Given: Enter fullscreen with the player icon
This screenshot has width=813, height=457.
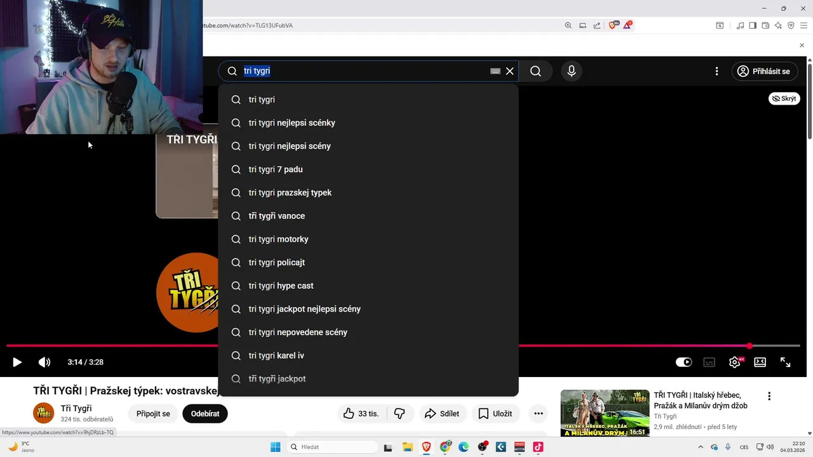Looking at the screenshot, I should click(x=785, y=362).
